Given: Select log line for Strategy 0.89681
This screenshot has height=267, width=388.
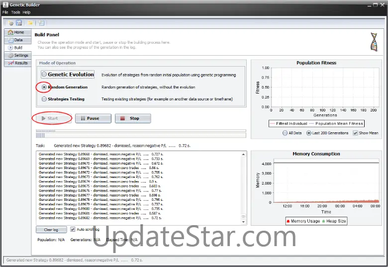Looking at the screenshot, I should [x=99, y=213].
